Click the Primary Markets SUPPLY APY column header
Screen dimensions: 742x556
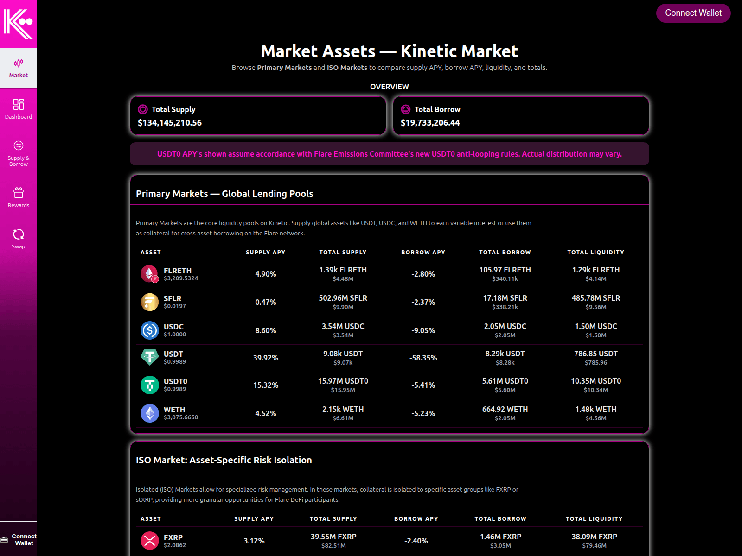point(266,253)
